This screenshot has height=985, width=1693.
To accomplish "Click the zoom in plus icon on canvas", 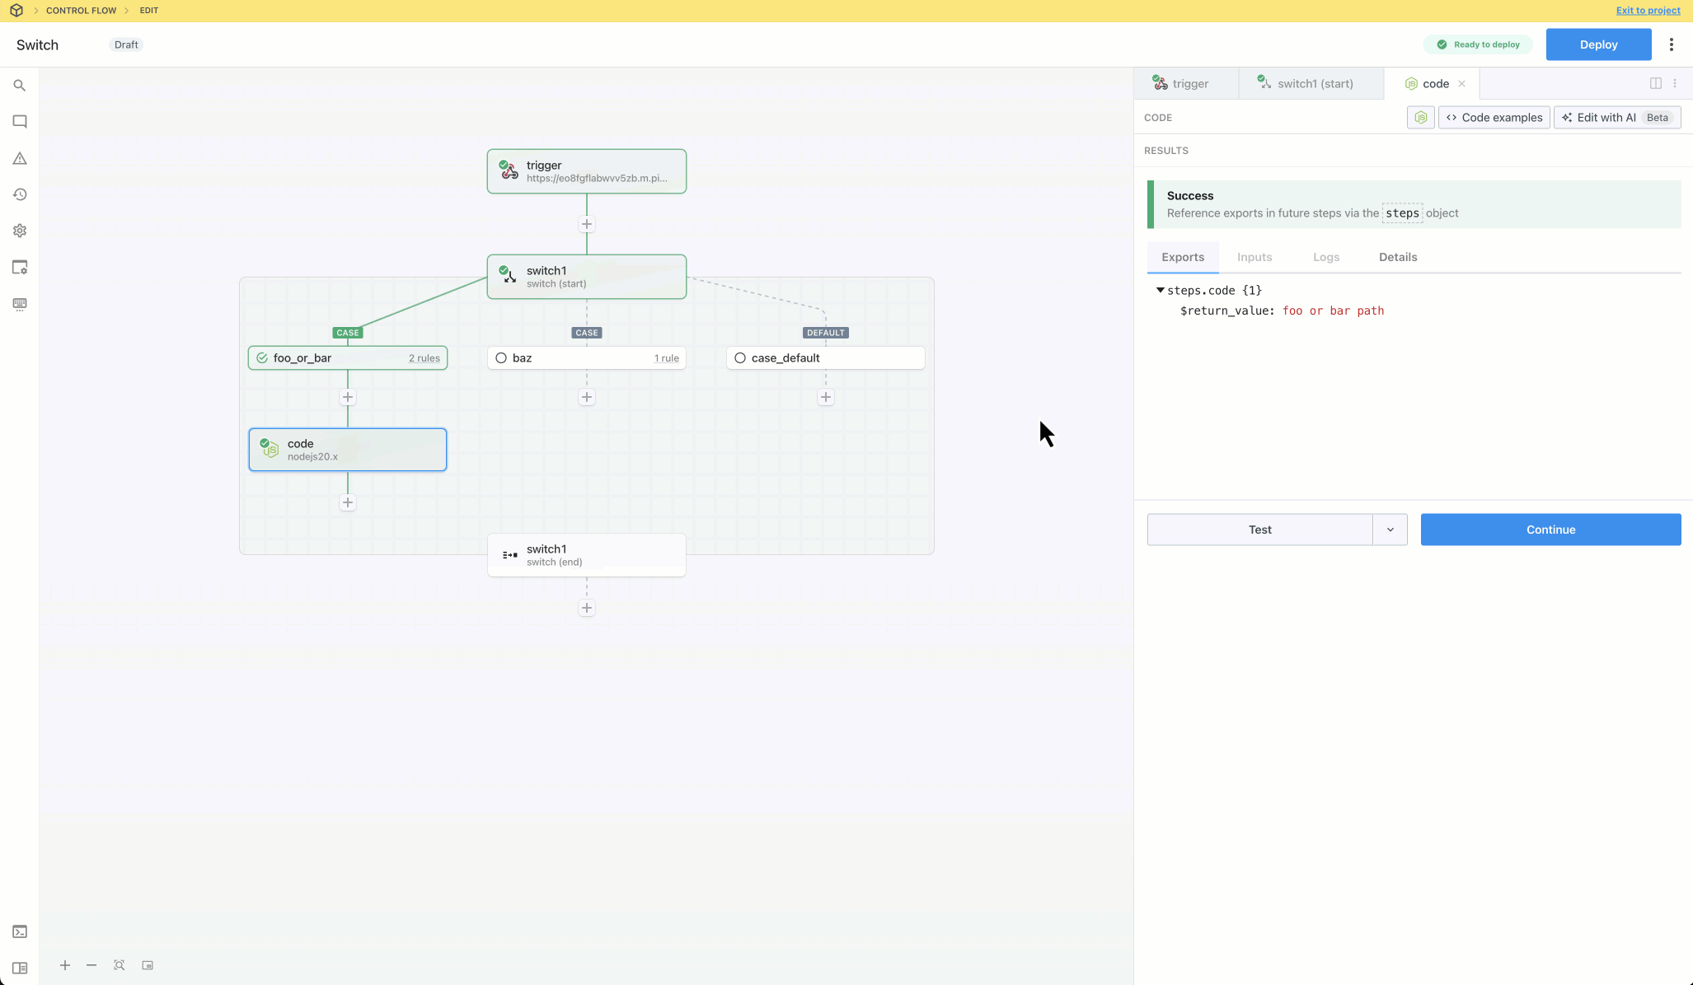I will coord(65,965).
